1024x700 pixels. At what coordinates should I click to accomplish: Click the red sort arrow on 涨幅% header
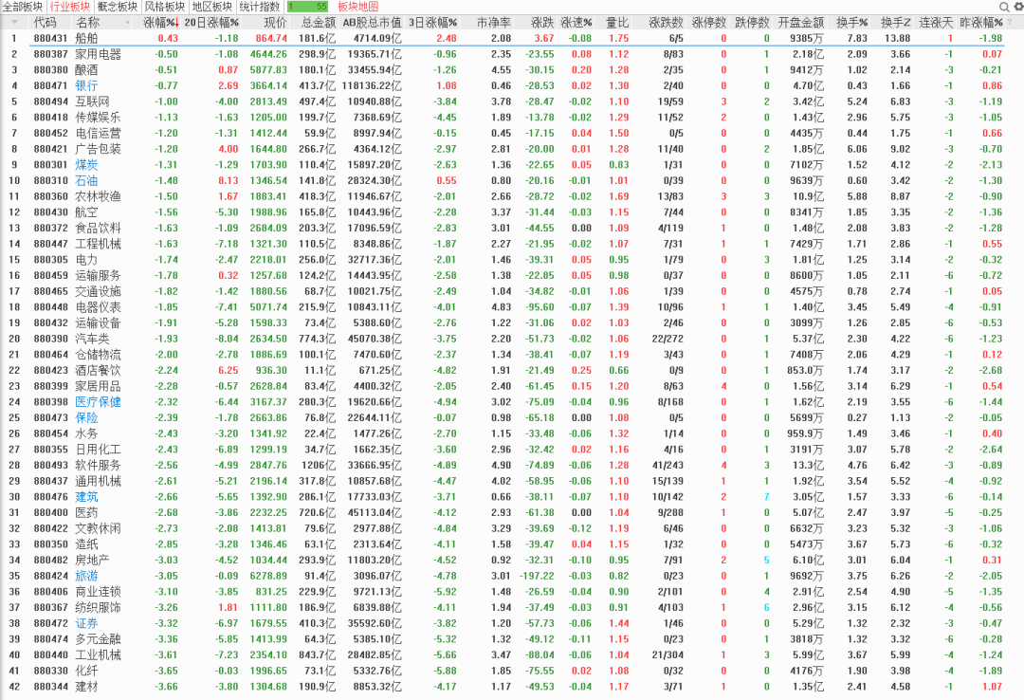(176, 23)
